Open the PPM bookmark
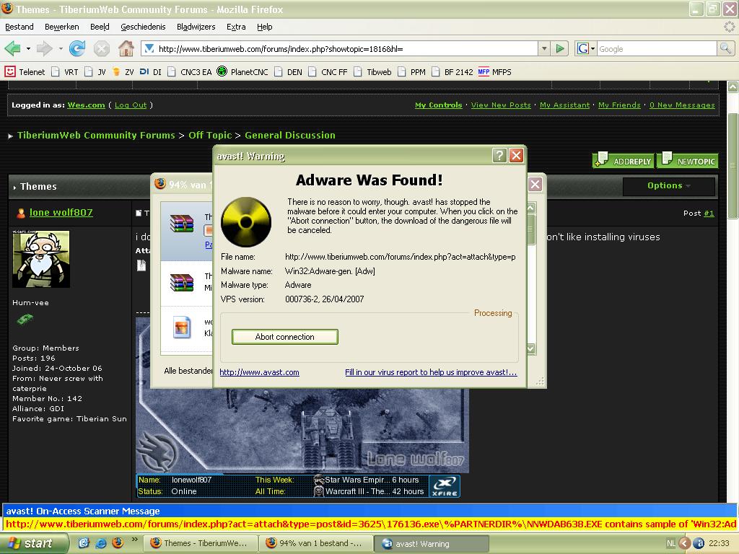Screen dimensions: 739x554 tap(411, 72)
